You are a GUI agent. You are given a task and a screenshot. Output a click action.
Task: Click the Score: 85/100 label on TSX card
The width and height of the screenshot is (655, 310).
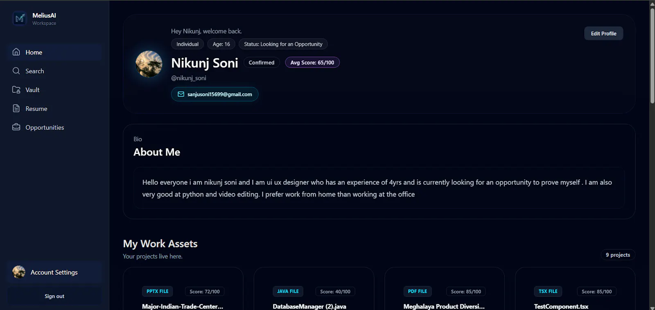(x=596, y=292)
